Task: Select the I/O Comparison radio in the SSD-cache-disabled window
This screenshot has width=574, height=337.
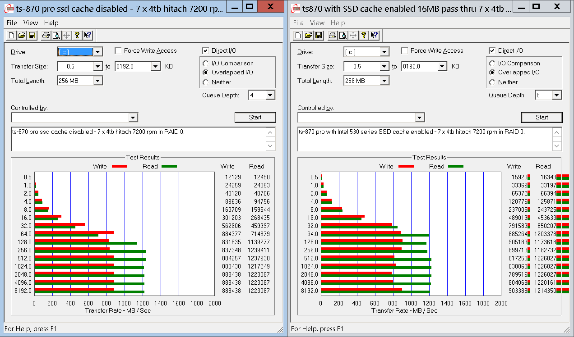Action: (206, 64)
